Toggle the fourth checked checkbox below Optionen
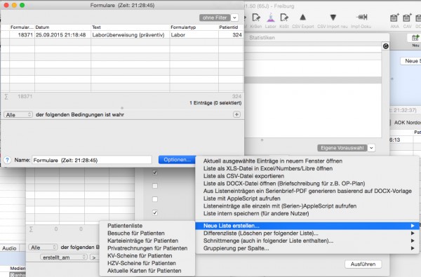This screenshot has height=277, width=421. pos(155,212)
